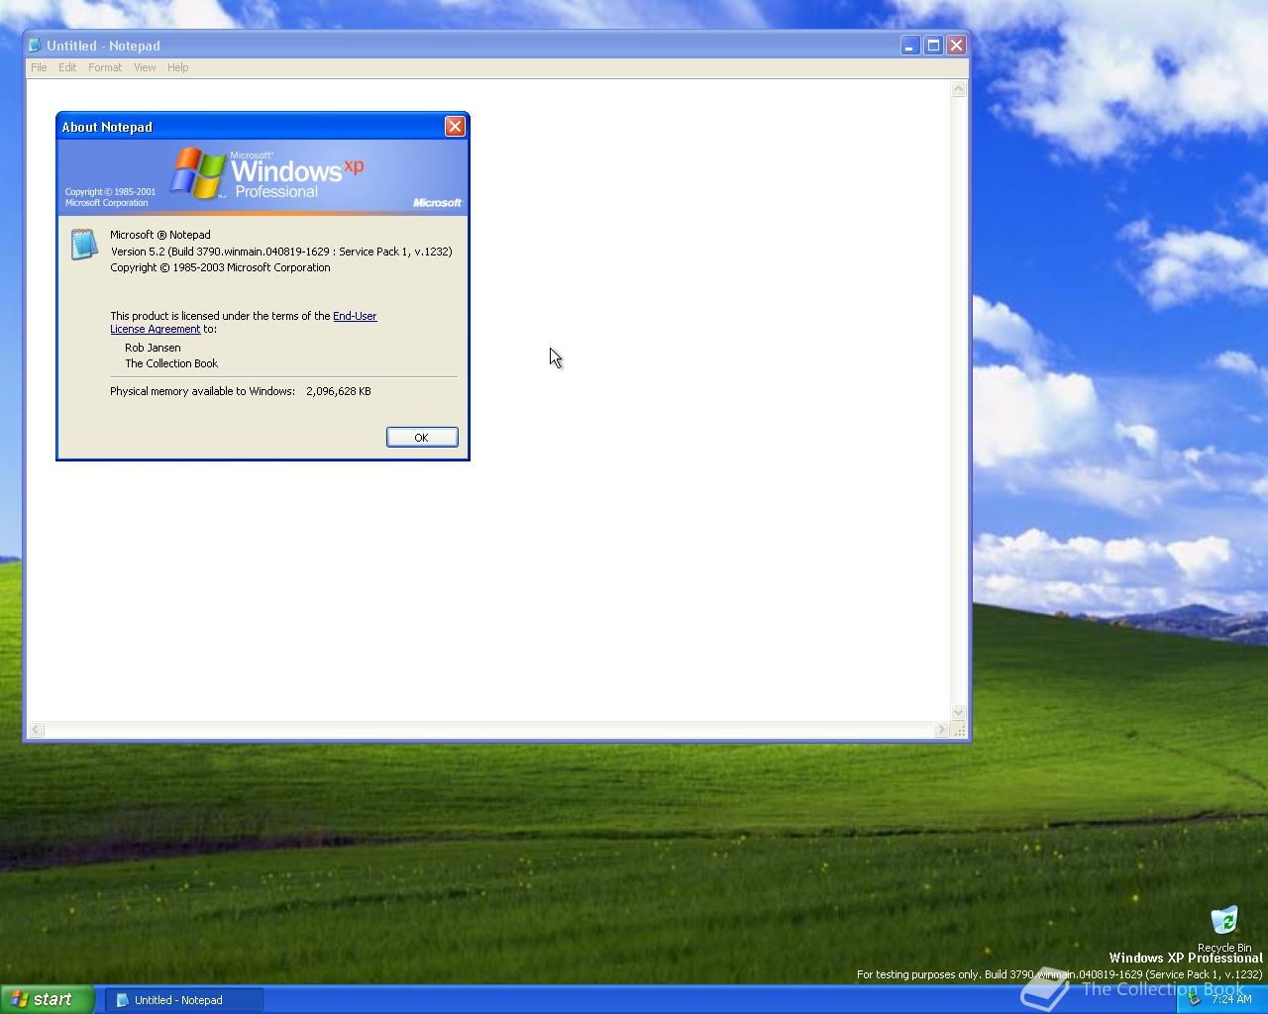Open the Format menu in Notepad
1268x1014 pixels.
[x=105, y=67]
